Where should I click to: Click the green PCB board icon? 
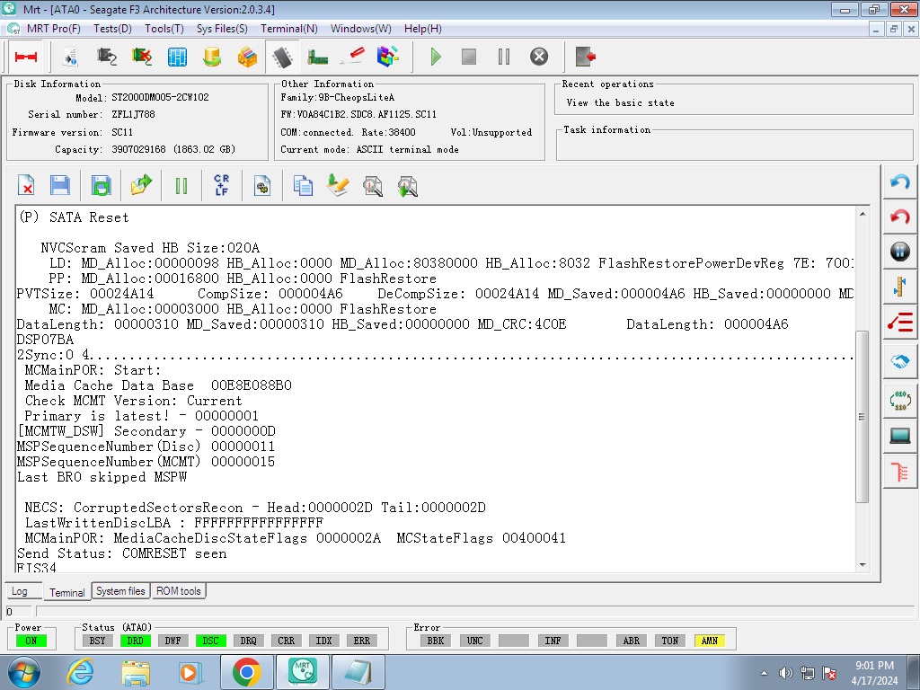[x=317, y=57]
